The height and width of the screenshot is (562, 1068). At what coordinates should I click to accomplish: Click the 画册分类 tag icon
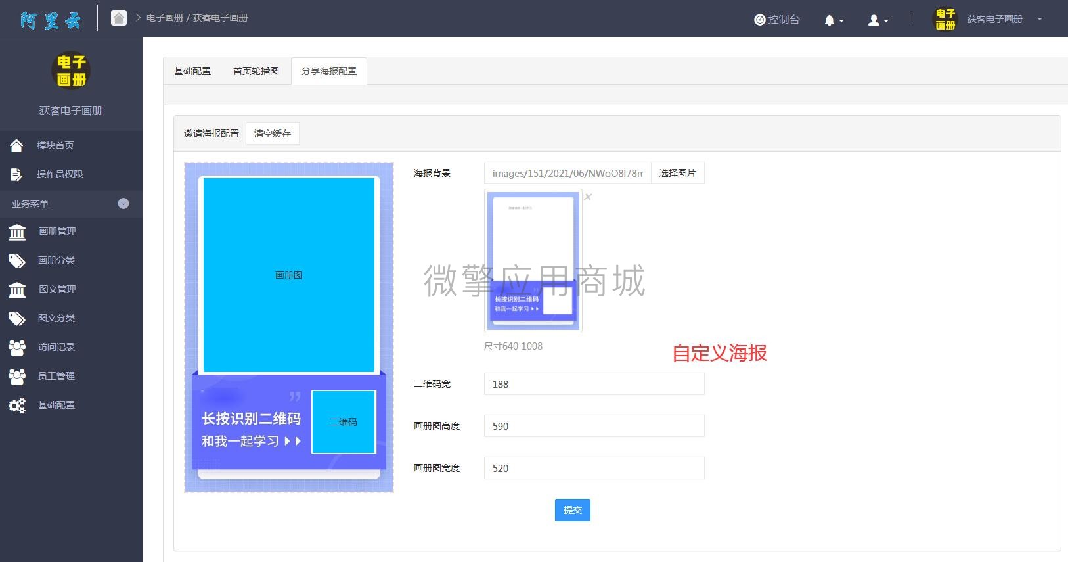pos(17,261)
